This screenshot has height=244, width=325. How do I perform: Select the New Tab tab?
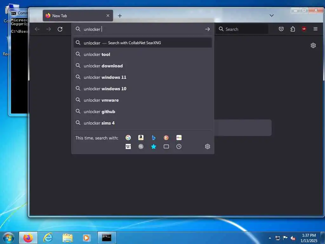click(78, 16)
